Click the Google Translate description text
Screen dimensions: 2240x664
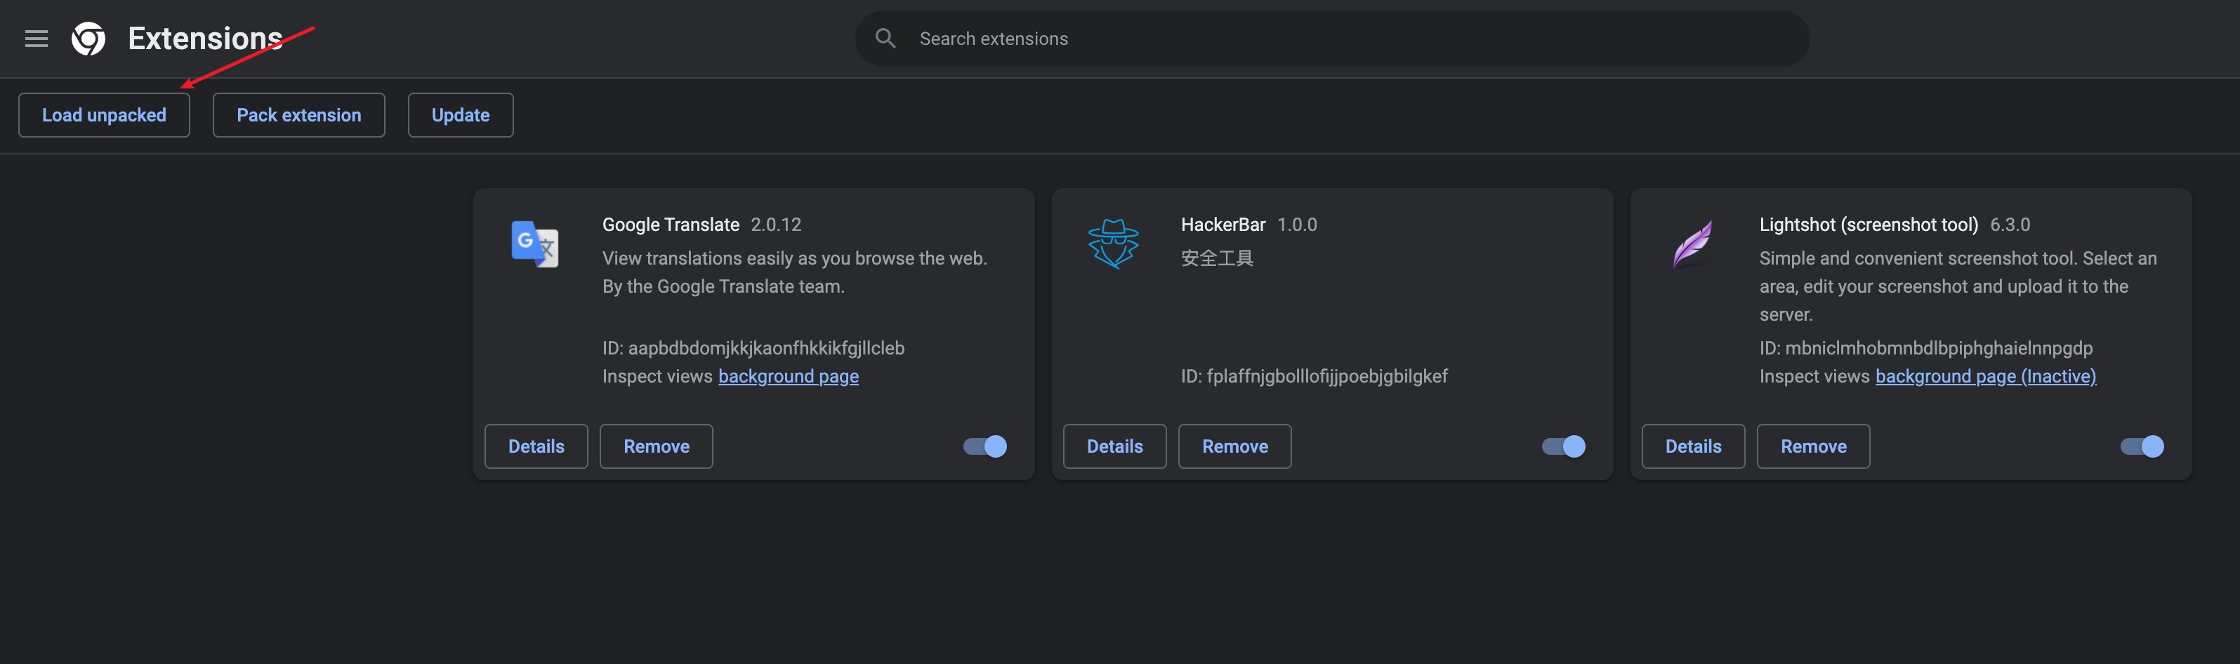tap(795, 272)
